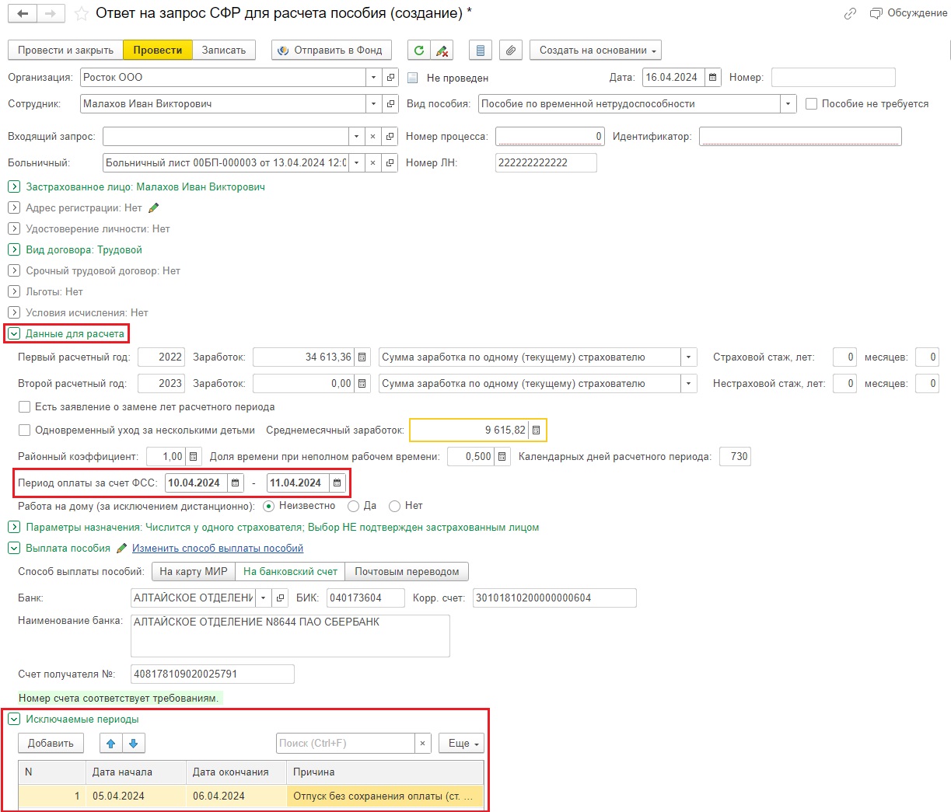Open the Больничный лист record
Viewport: 951px width, 812px height.
tap(390, 163)
